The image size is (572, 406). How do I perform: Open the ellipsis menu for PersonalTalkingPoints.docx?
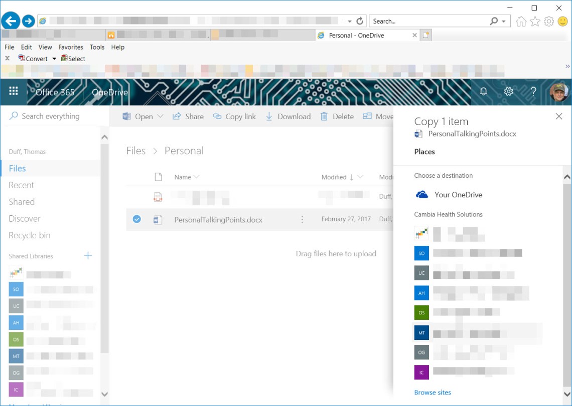point(302,219)
